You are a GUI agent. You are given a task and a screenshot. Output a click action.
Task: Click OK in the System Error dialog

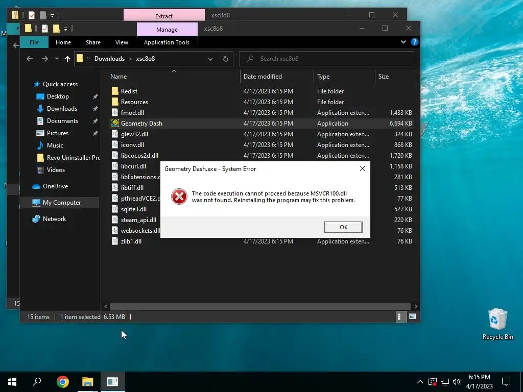343,227
